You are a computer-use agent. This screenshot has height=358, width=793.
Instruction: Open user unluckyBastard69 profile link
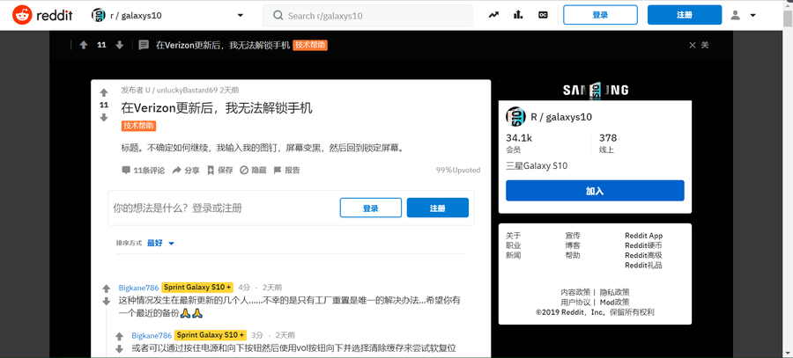tap(182, 91)
